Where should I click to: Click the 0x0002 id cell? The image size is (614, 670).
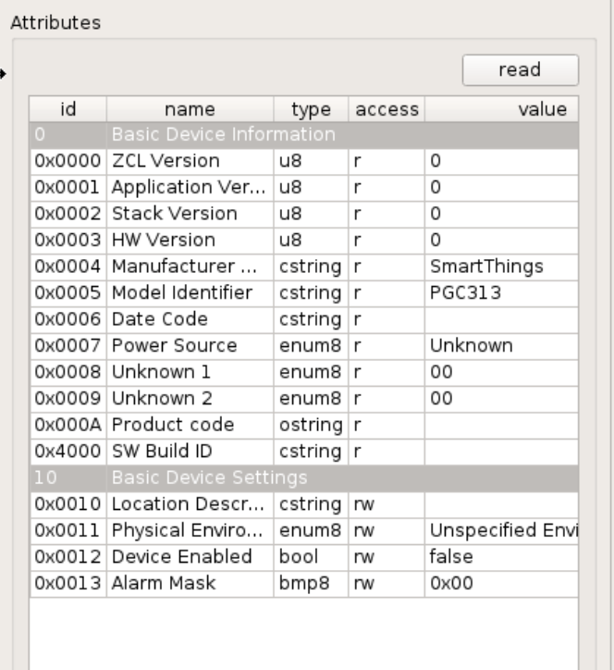pyautogui.click(x=68, y=214)
